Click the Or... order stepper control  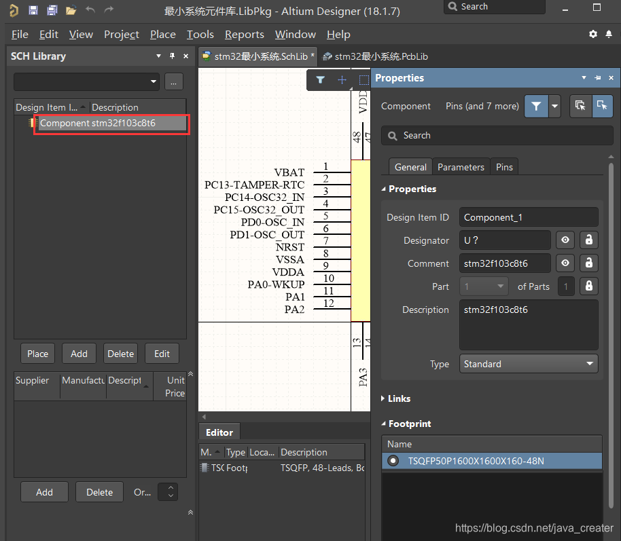click(x=168, y=491)
